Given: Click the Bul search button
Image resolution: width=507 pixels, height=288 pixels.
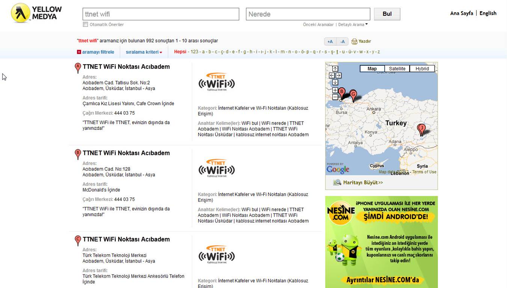Looking at the screenshot, I should [387, 14].
